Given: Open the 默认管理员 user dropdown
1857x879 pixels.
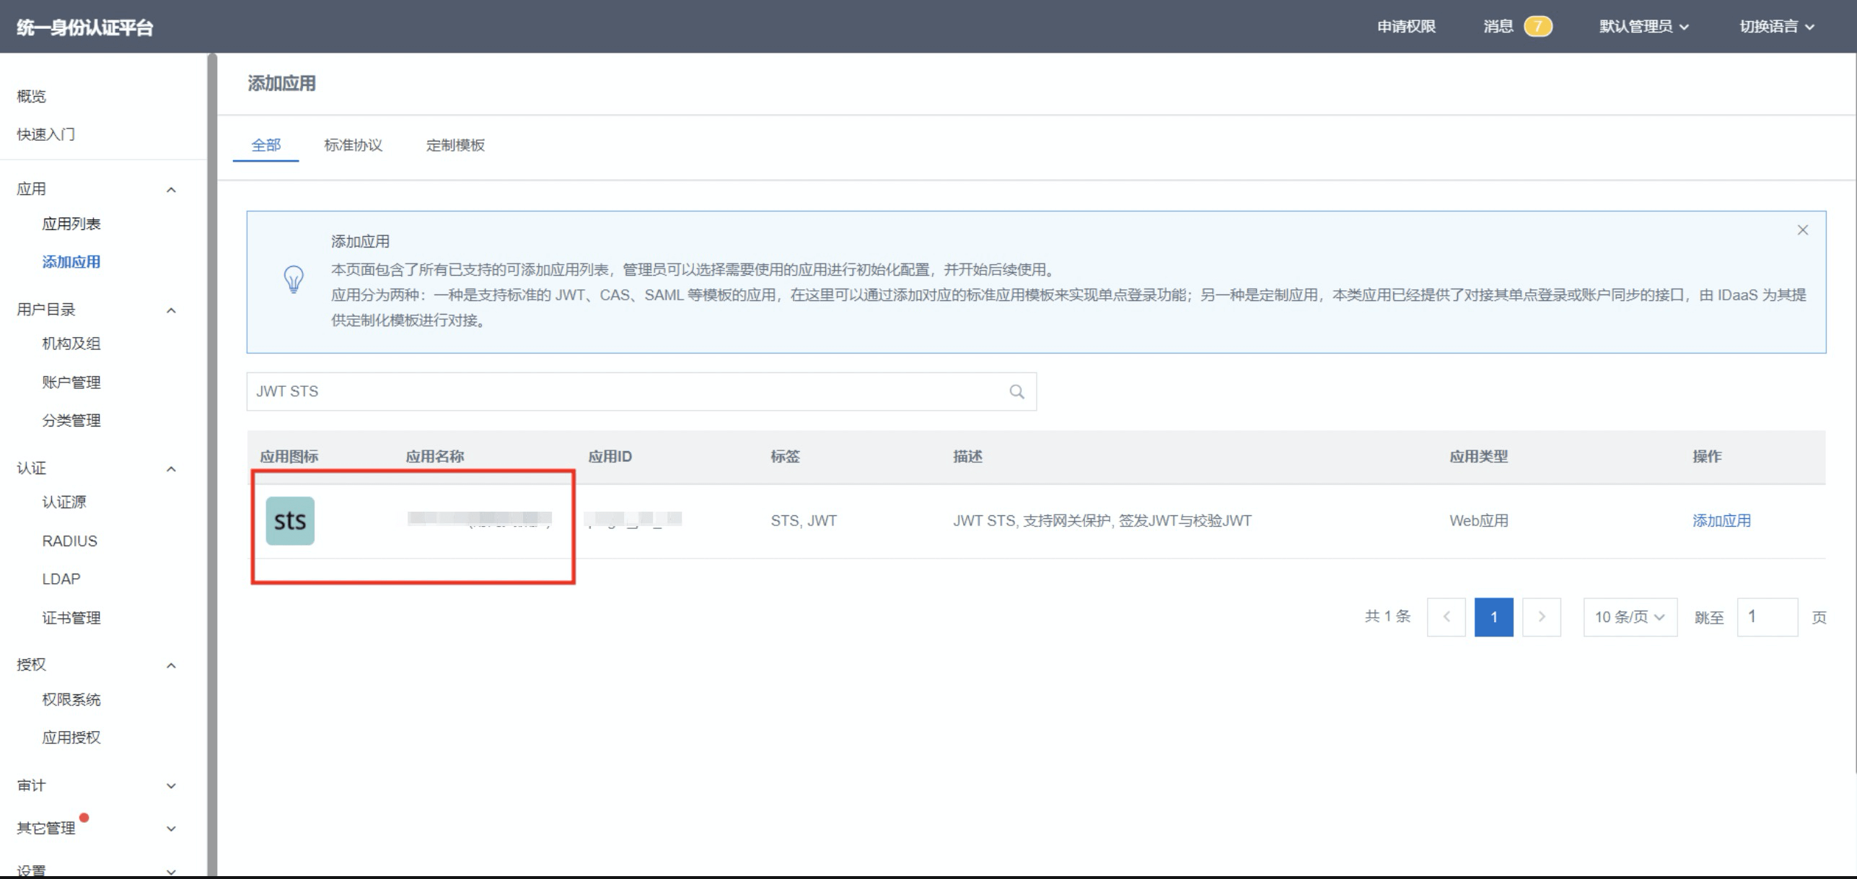Looking at the screenshot, I should [x=1643, y=27].
